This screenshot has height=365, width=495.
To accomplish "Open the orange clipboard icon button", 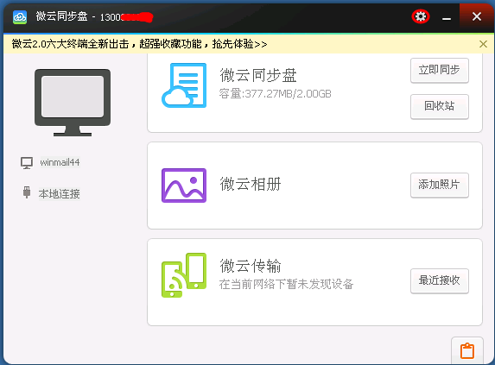I will 467,351.
